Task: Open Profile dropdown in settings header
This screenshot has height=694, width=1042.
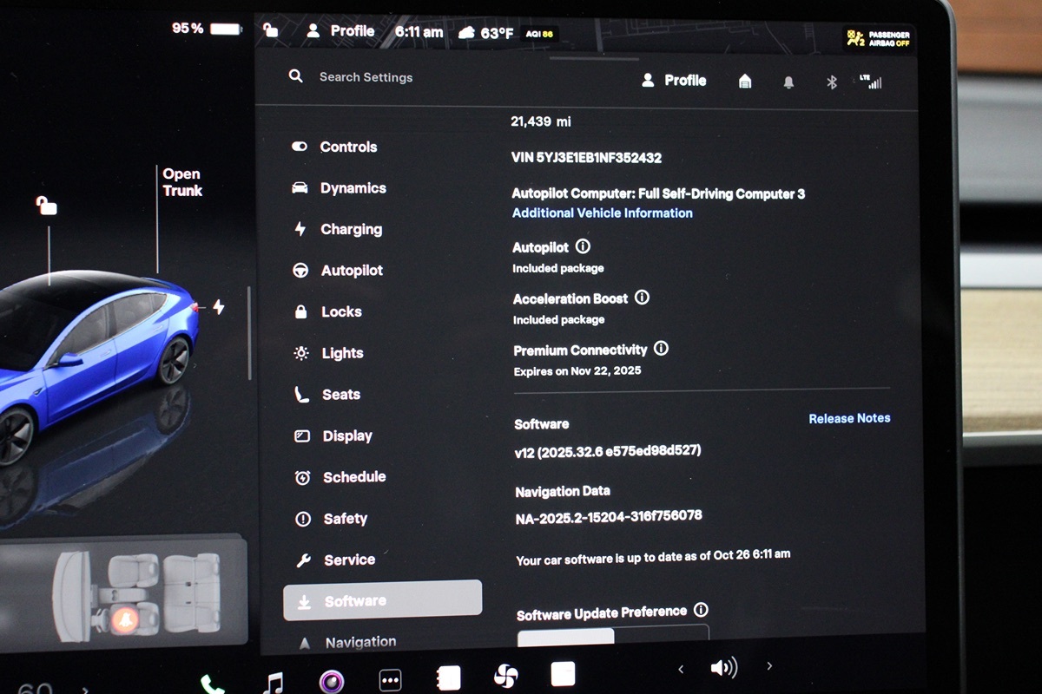Action: 674,81
